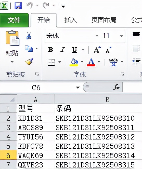
Task: Redo the last action
Action: pos(46,5)
